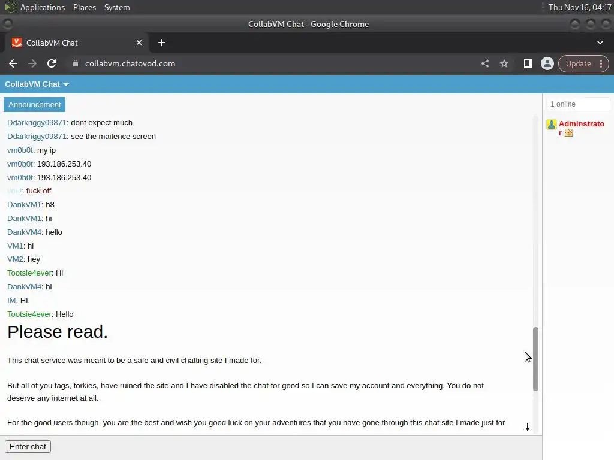Screen dimensions: 614x460
Task: Click the address bar URL collabvm.chatovod.com
Action: (x=130, y=63)
